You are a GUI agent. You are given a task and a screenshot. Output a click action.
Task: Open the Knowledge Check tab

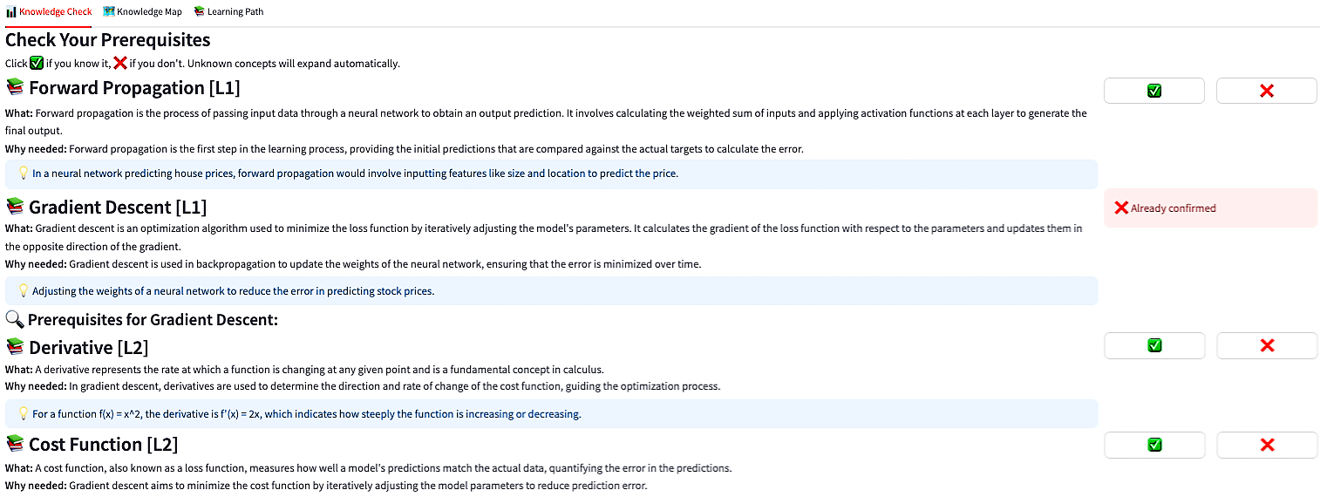point(49,12)
